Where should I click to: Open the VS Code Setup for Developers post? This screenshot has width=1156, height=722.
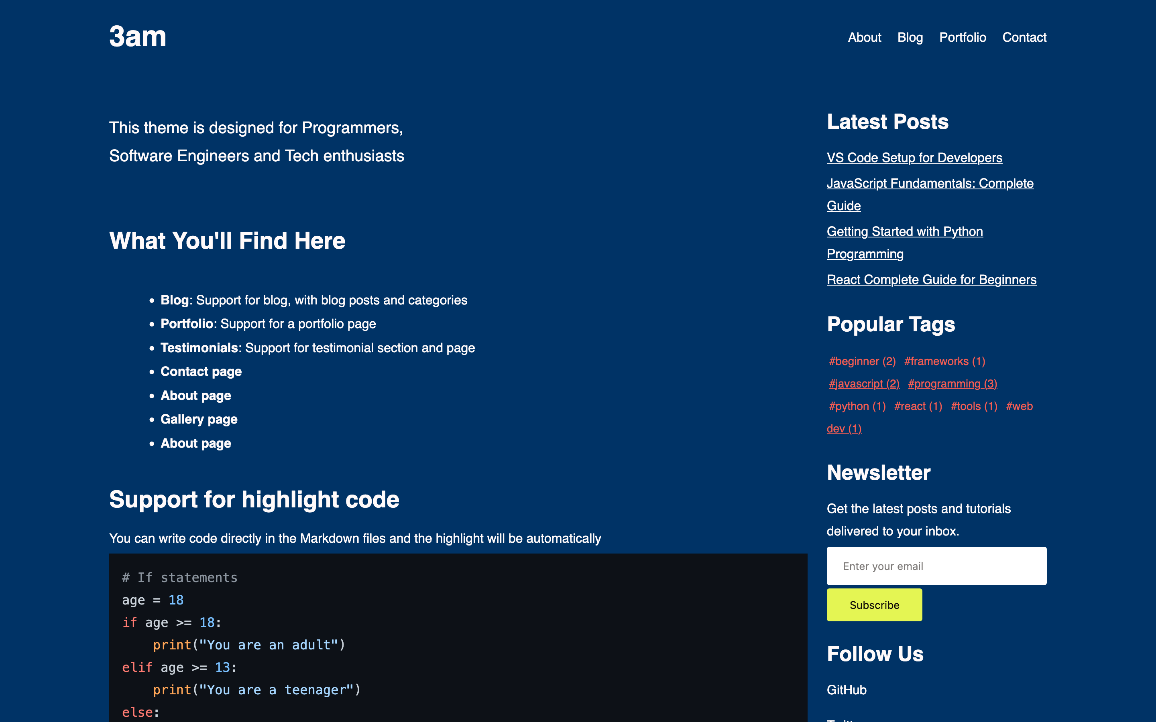click(914, 158)
